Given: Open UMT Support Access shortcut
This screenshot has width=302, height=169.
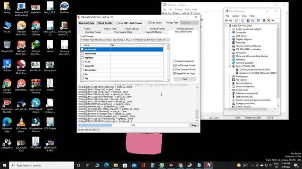Looking at the screenshot, I should (36, 106).
